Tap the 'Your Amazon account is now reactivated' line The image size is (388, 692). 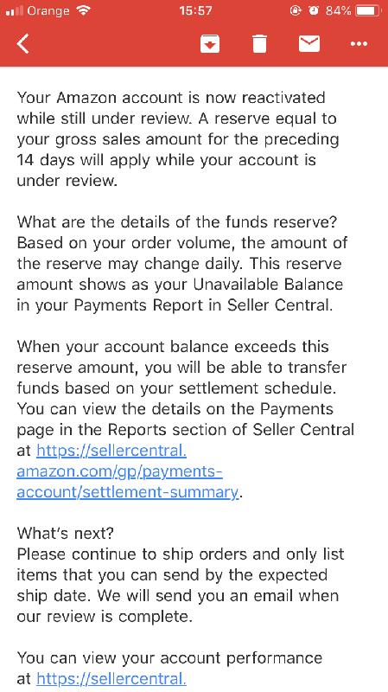point(171,98)
